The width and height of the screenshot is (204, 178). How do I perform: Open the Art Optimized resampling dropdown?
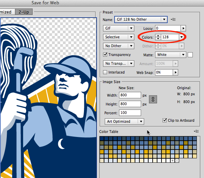124,121
